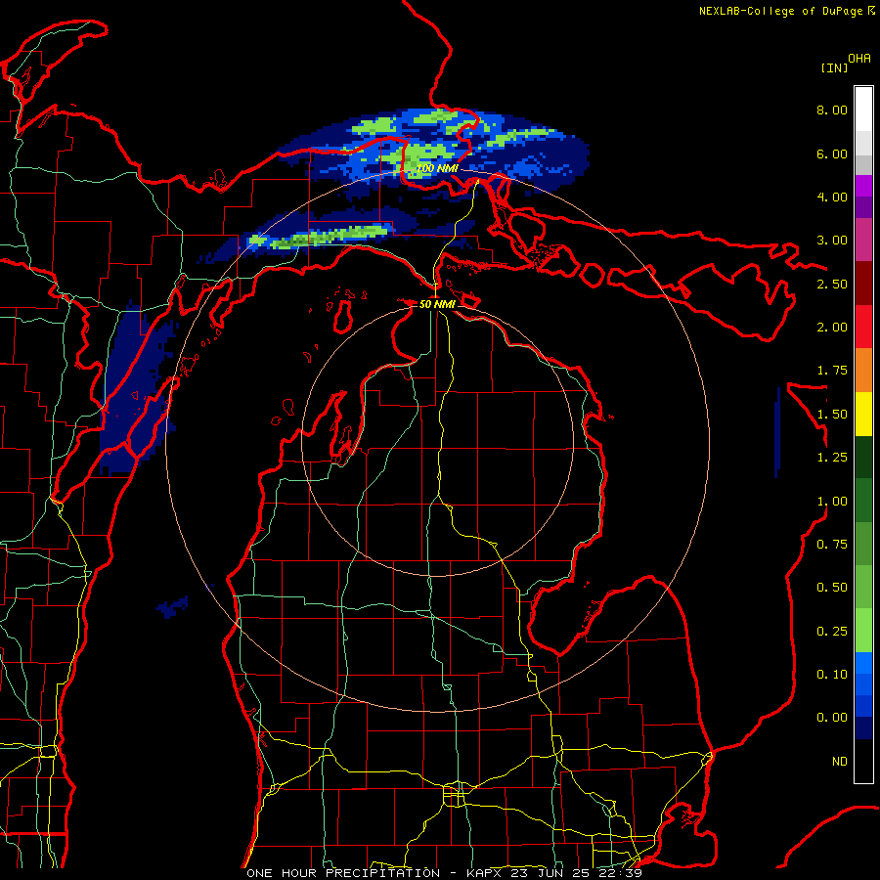Click the 0.75 legend value
880x880 pixels.
pos(832,545)
